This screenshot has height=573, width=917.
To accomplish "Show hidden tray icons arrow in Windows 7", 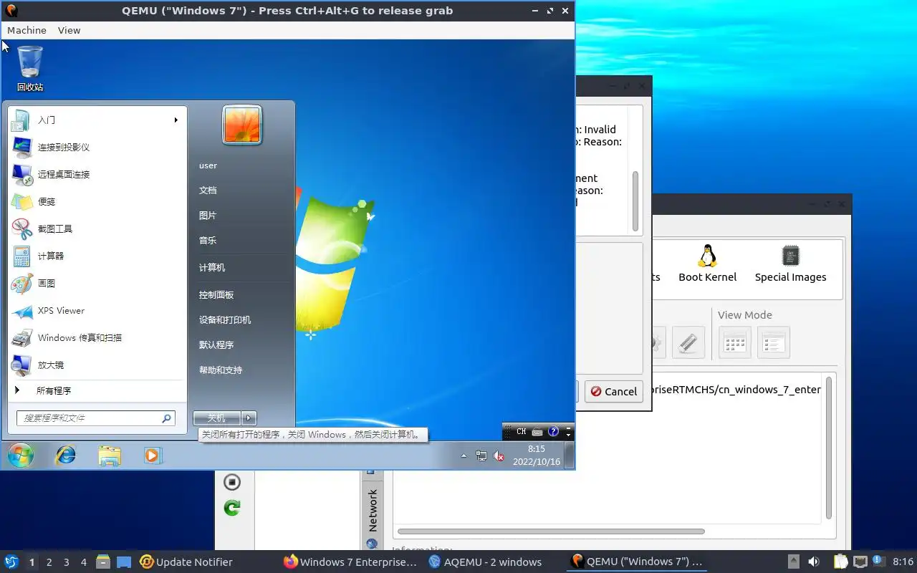I will tap(464, 456).
